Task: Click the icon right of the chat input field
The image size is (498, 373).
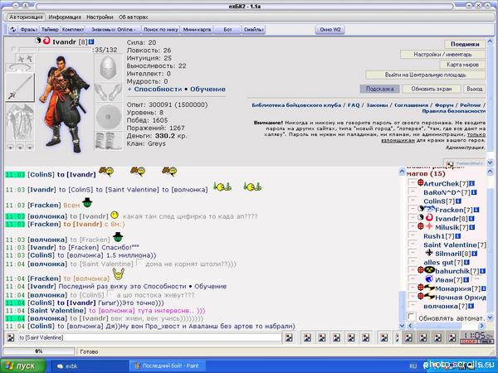Action: pyautogui.click(x=289, y=338)
